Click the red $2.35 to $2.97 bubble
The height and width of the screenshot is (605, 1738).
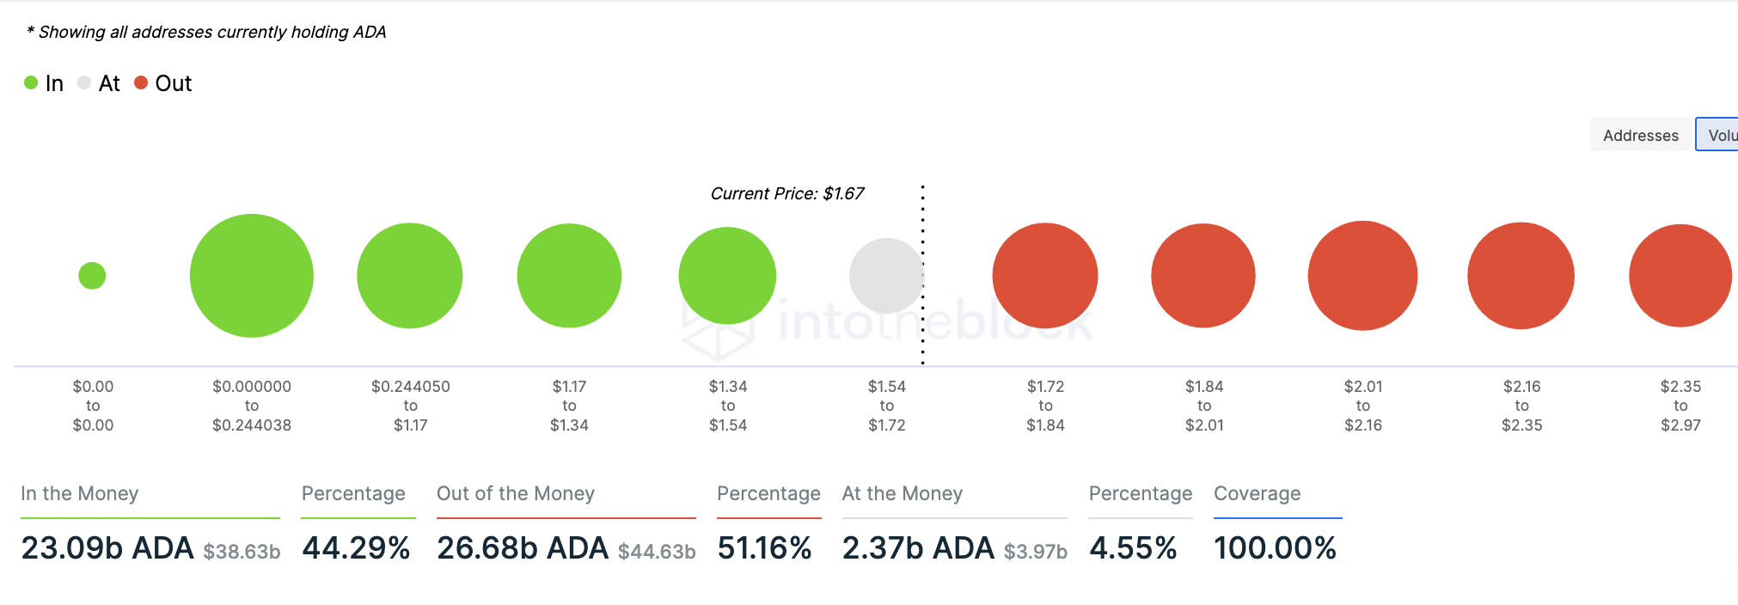1680,276
